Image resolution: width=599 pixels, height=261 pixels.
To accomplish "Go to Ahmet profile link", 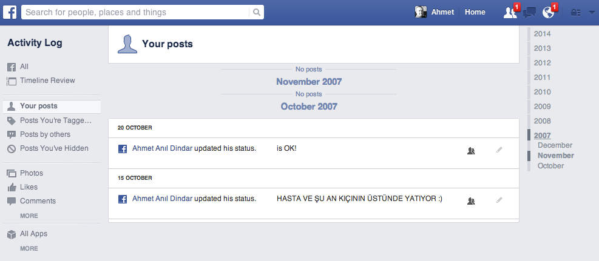I will tap(442, 12).
